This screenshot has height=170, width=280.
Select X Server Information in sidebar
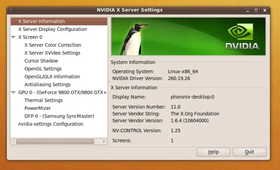click(59, 21)
